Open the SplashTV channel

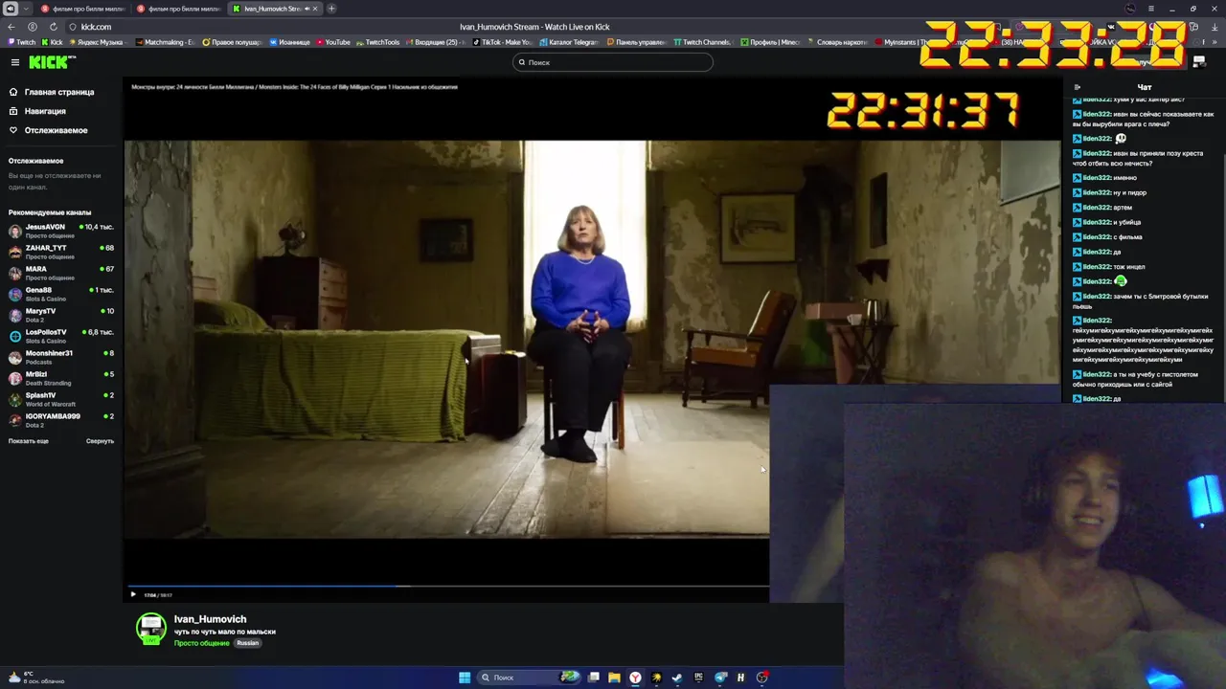pos(61,399)
